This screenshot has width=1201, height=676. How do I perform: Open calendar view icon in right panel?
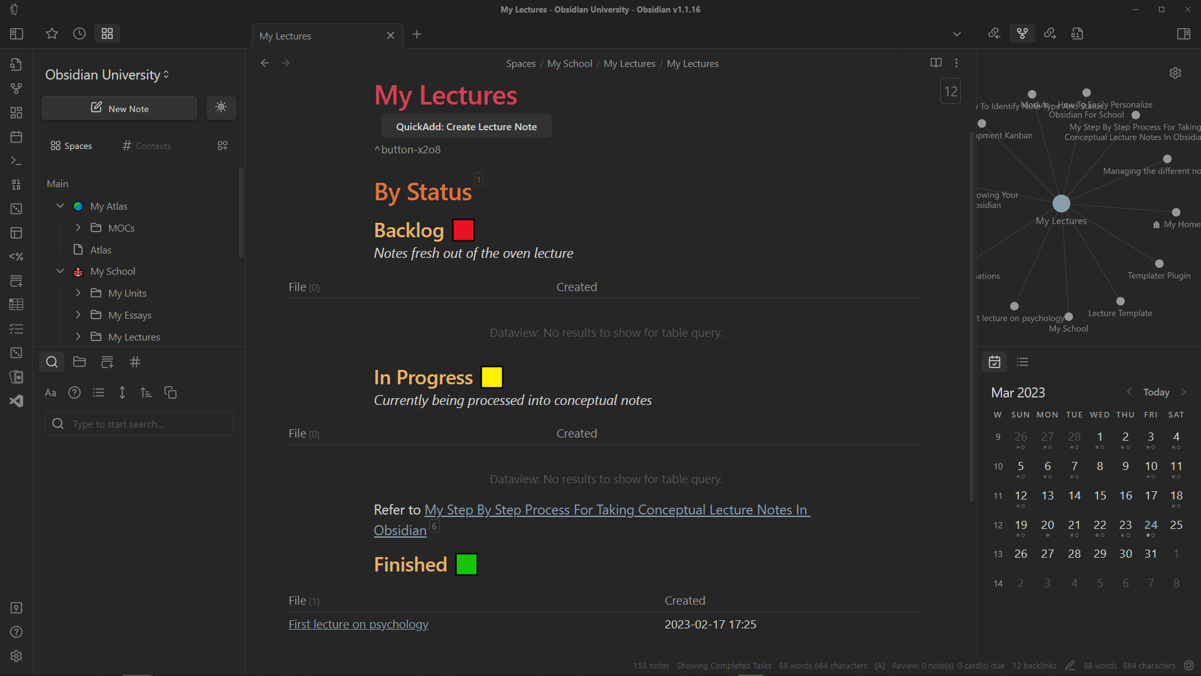(995, 362)
